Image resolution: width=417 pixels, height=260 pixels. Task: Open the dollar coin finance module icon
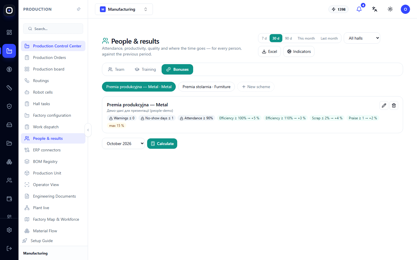(9, 69)
